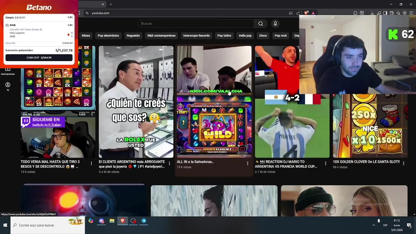Open Suscripciones in YouTube sidebar
Image resolution: width=416 pixels, height=234 pixels.
coord(8,71)
